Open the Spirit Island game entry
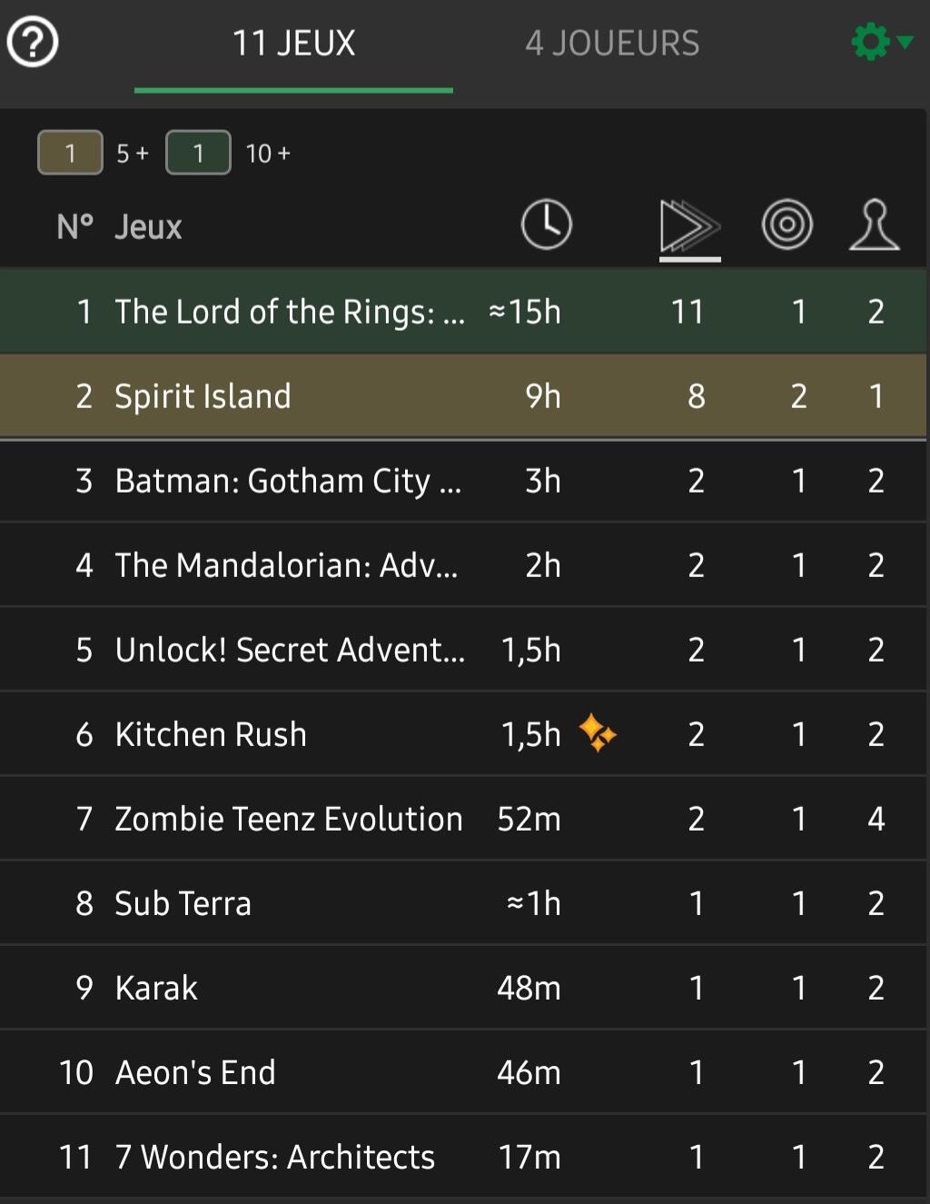The width and height of the screenshot is (930, 1204). click(x=463, y=395)
